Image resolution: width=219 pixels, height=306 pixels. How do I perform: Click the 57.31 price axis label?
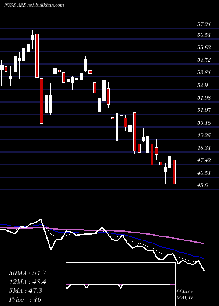[x=204, y=24]
